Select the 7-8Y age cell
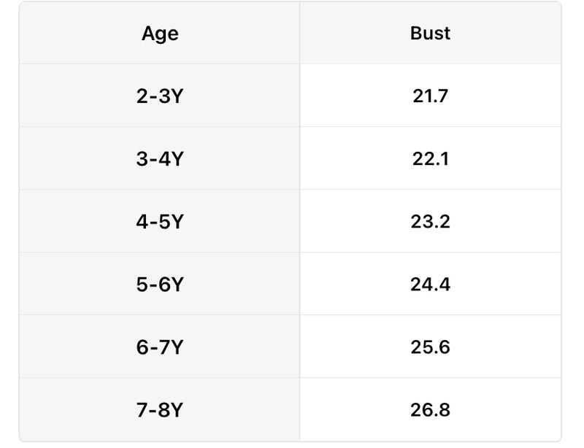The height and width of the screenshot is (448, 584). 160,409
